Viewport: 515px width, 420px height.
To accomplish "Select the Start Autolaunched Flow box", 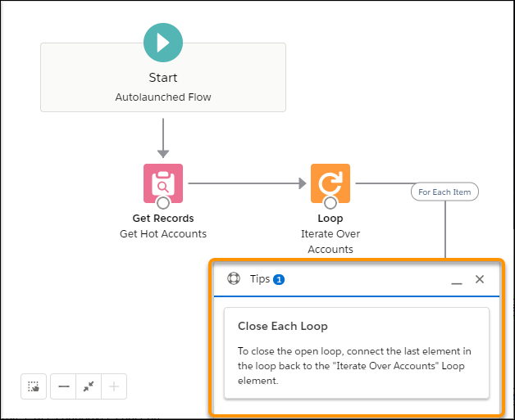I will click(163, 87).
